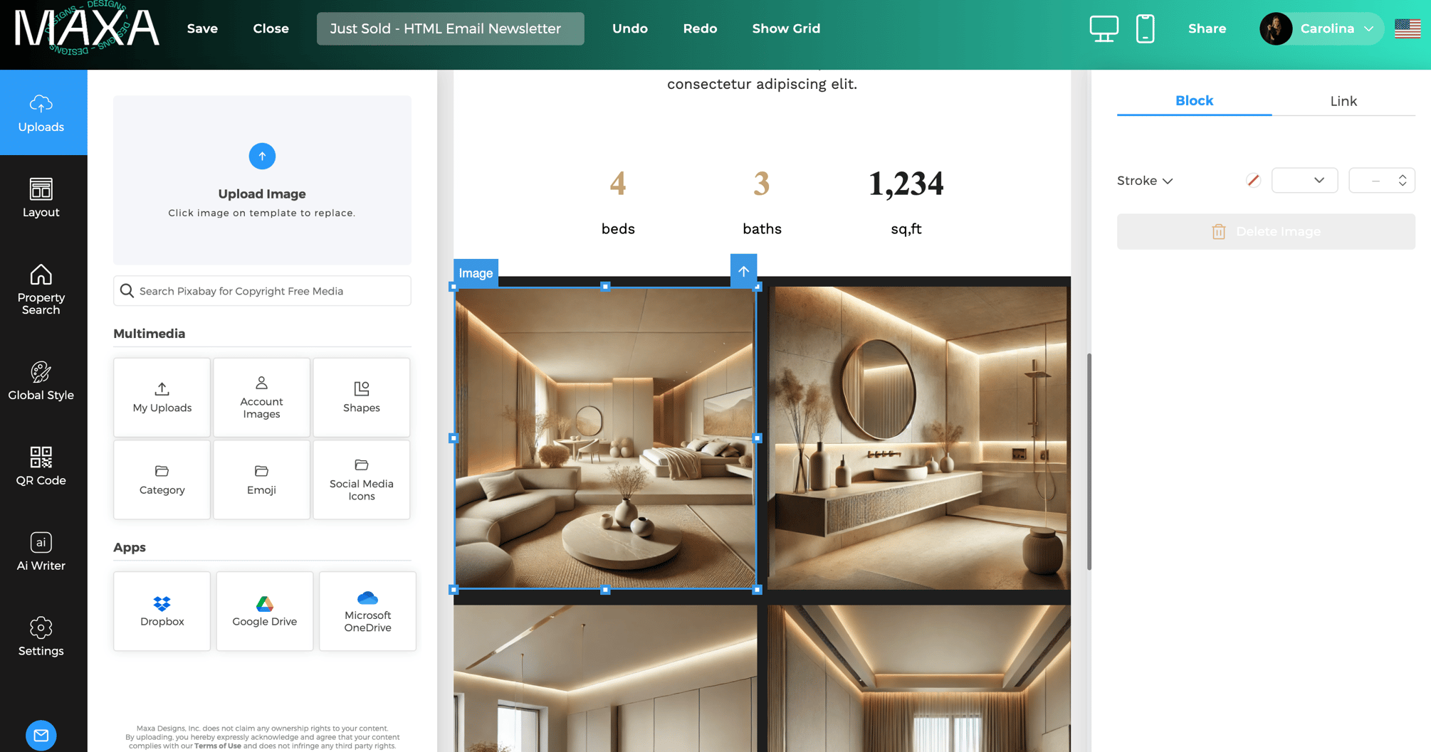Image resolution: width=1431 pixels, height=752 pixels.
Task: Expand the Stroke options
Action: click(x=1144, y=180)
